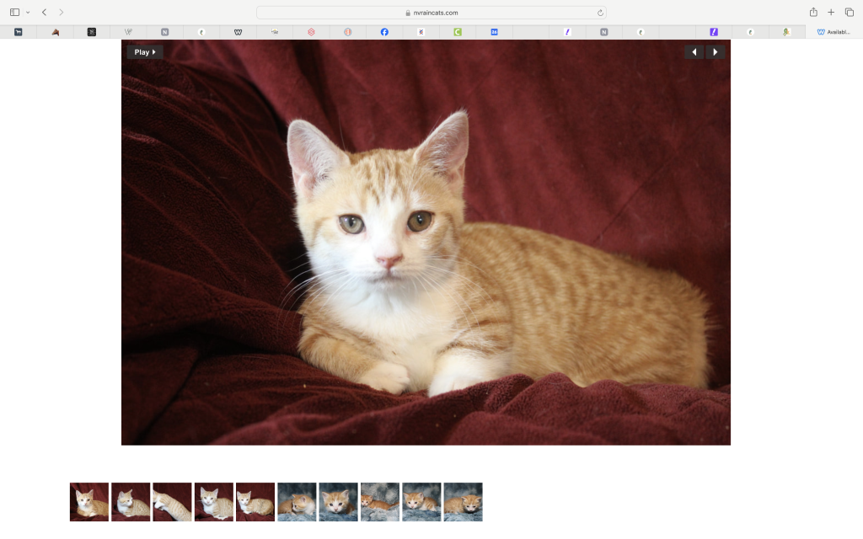Start the slideshow with the Play button
This screenshot has width=863, height=539.
pyautogui.click(x=145, y=52)
